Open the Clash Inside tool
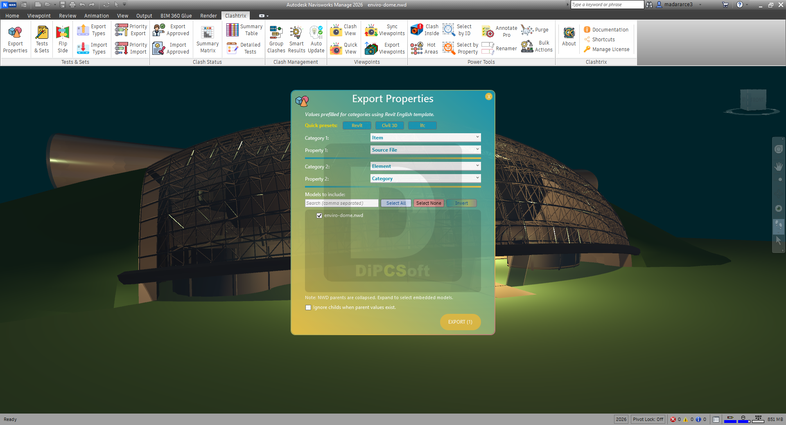The image size is (786, 425). tap(425, 30)
